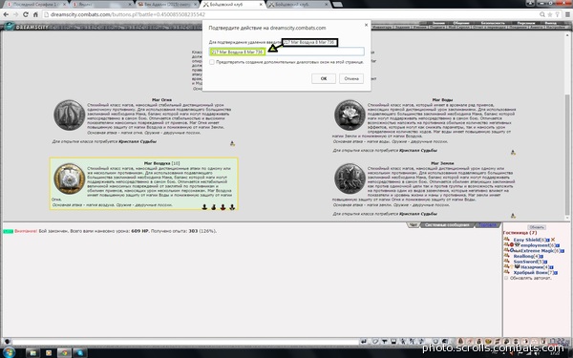Close the confirmation dialog with X
The image size is (573, 358).
[366, 25]
